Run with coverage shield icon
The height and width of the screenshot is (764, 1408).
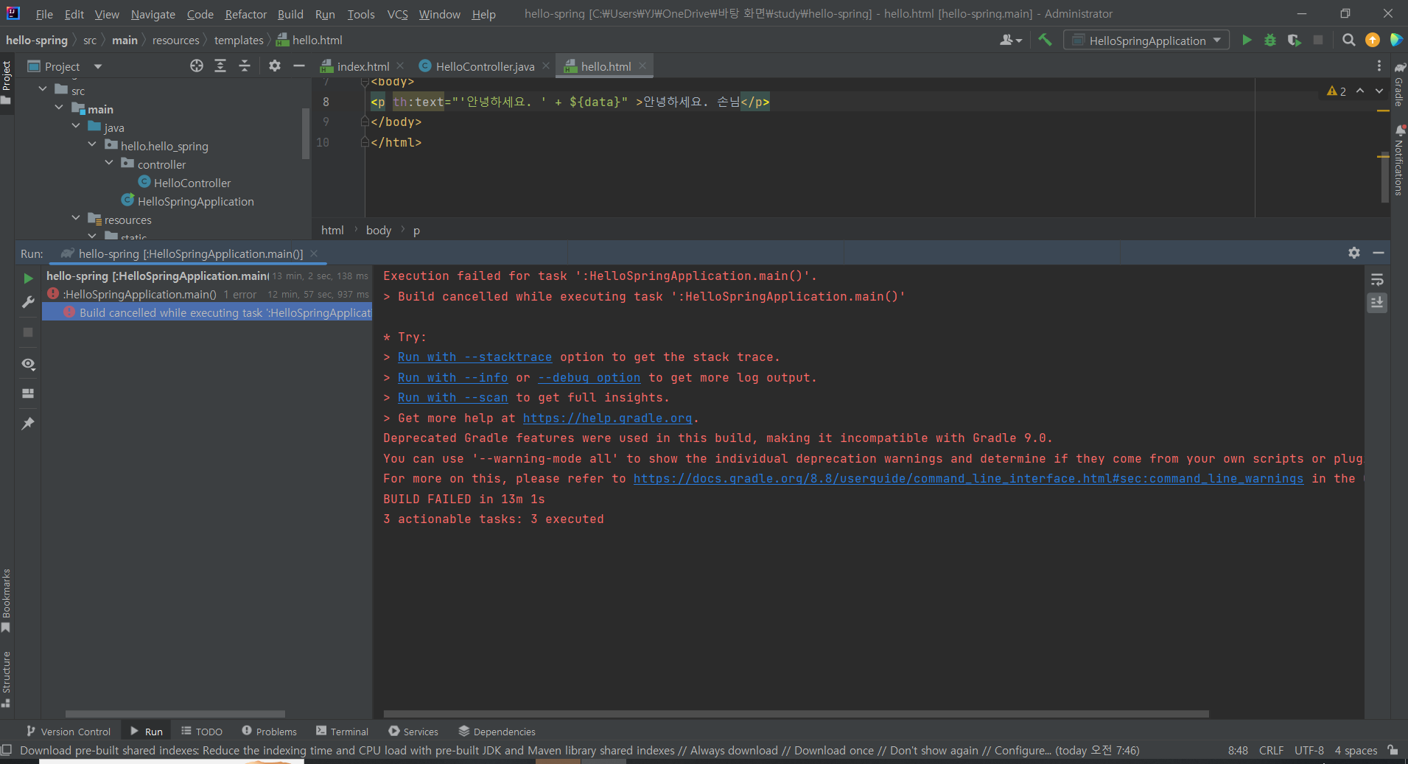click(1294, 40)
